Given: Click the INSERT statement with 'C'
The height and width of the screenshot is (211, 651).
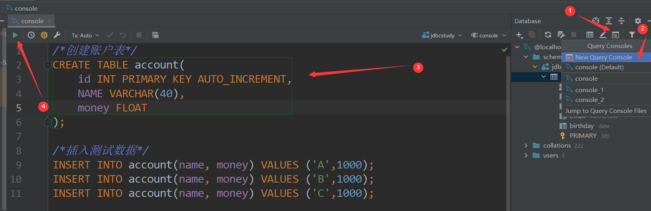Looking at the screenshot, I should tap(213, 193).
